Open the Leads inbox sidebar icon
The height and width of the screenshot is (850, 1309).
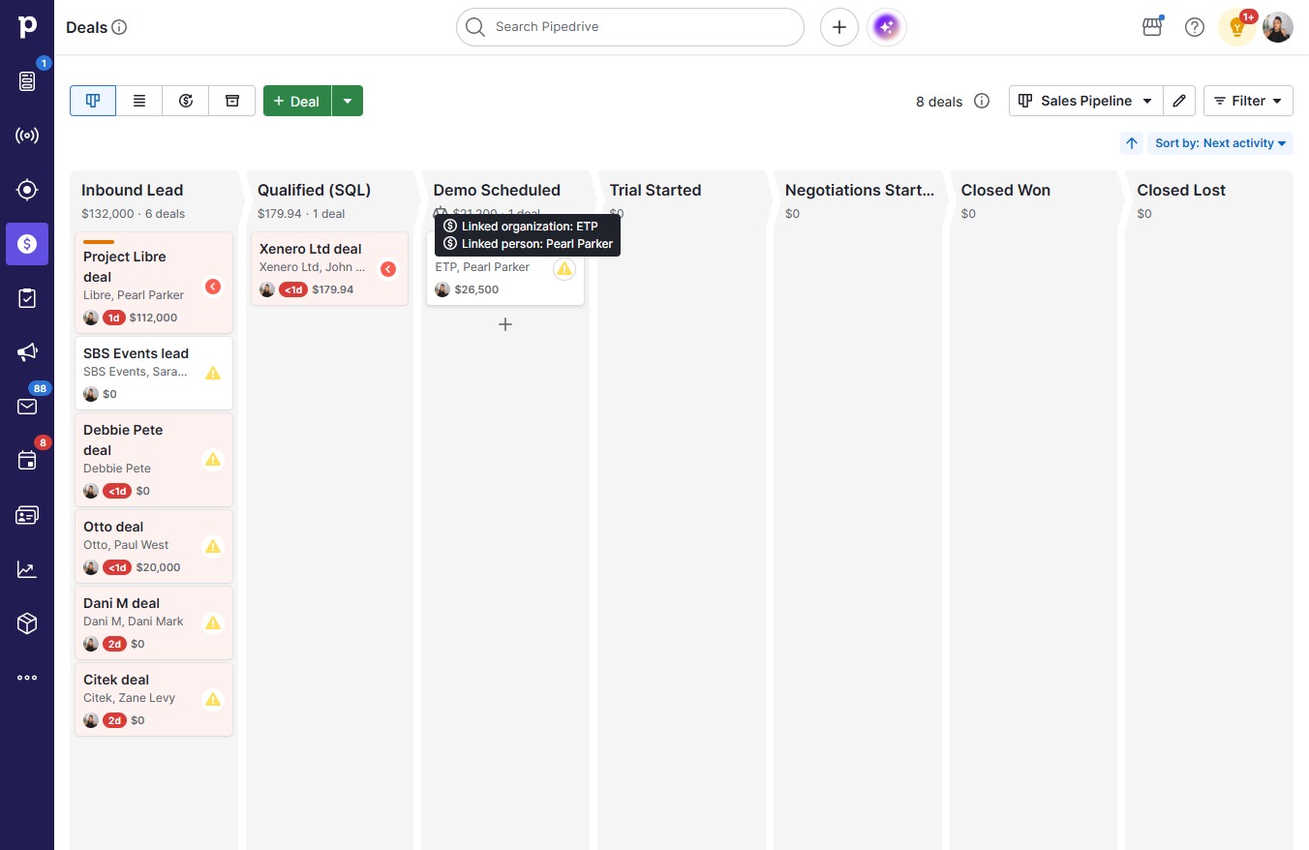(x=27, y=81)
